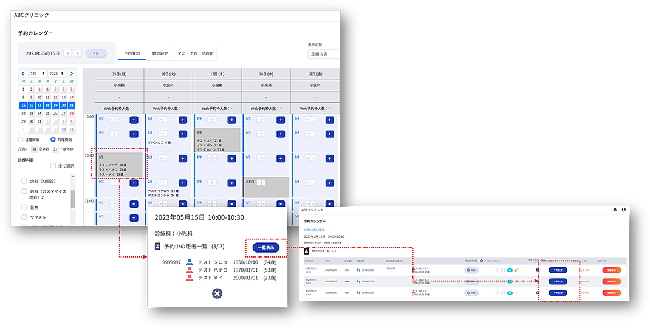Close the patient list popup with the X icon
This screenshot has height=328, width=650.
(x=217, y=293)
